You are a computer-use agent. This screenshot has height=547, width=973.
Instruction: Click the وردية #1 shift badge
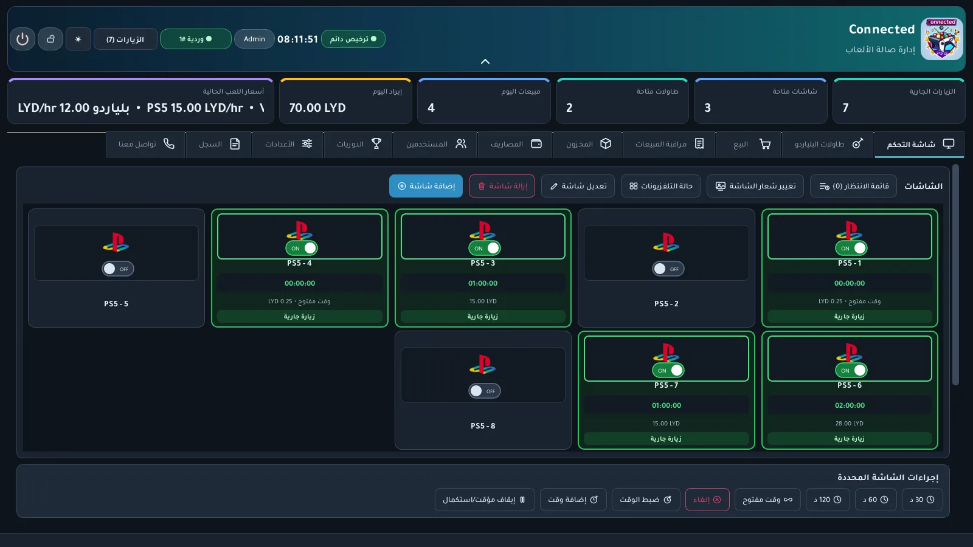click(x=196, y=39)
